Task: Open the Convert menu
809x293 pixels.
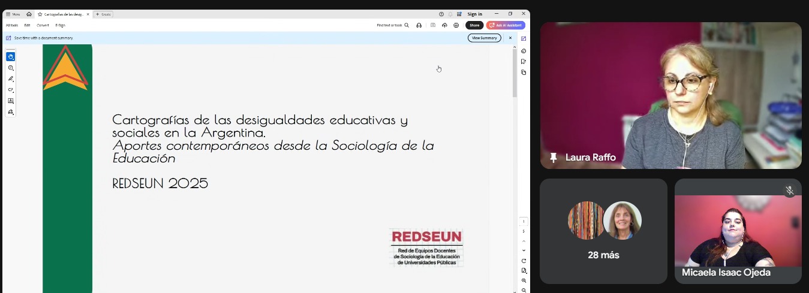Action: (x=43, y=25)
